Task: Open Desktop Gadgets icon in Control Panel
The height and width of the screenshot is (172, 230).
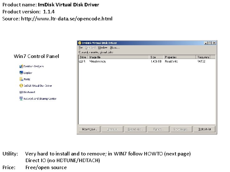Action: [21, 66]
